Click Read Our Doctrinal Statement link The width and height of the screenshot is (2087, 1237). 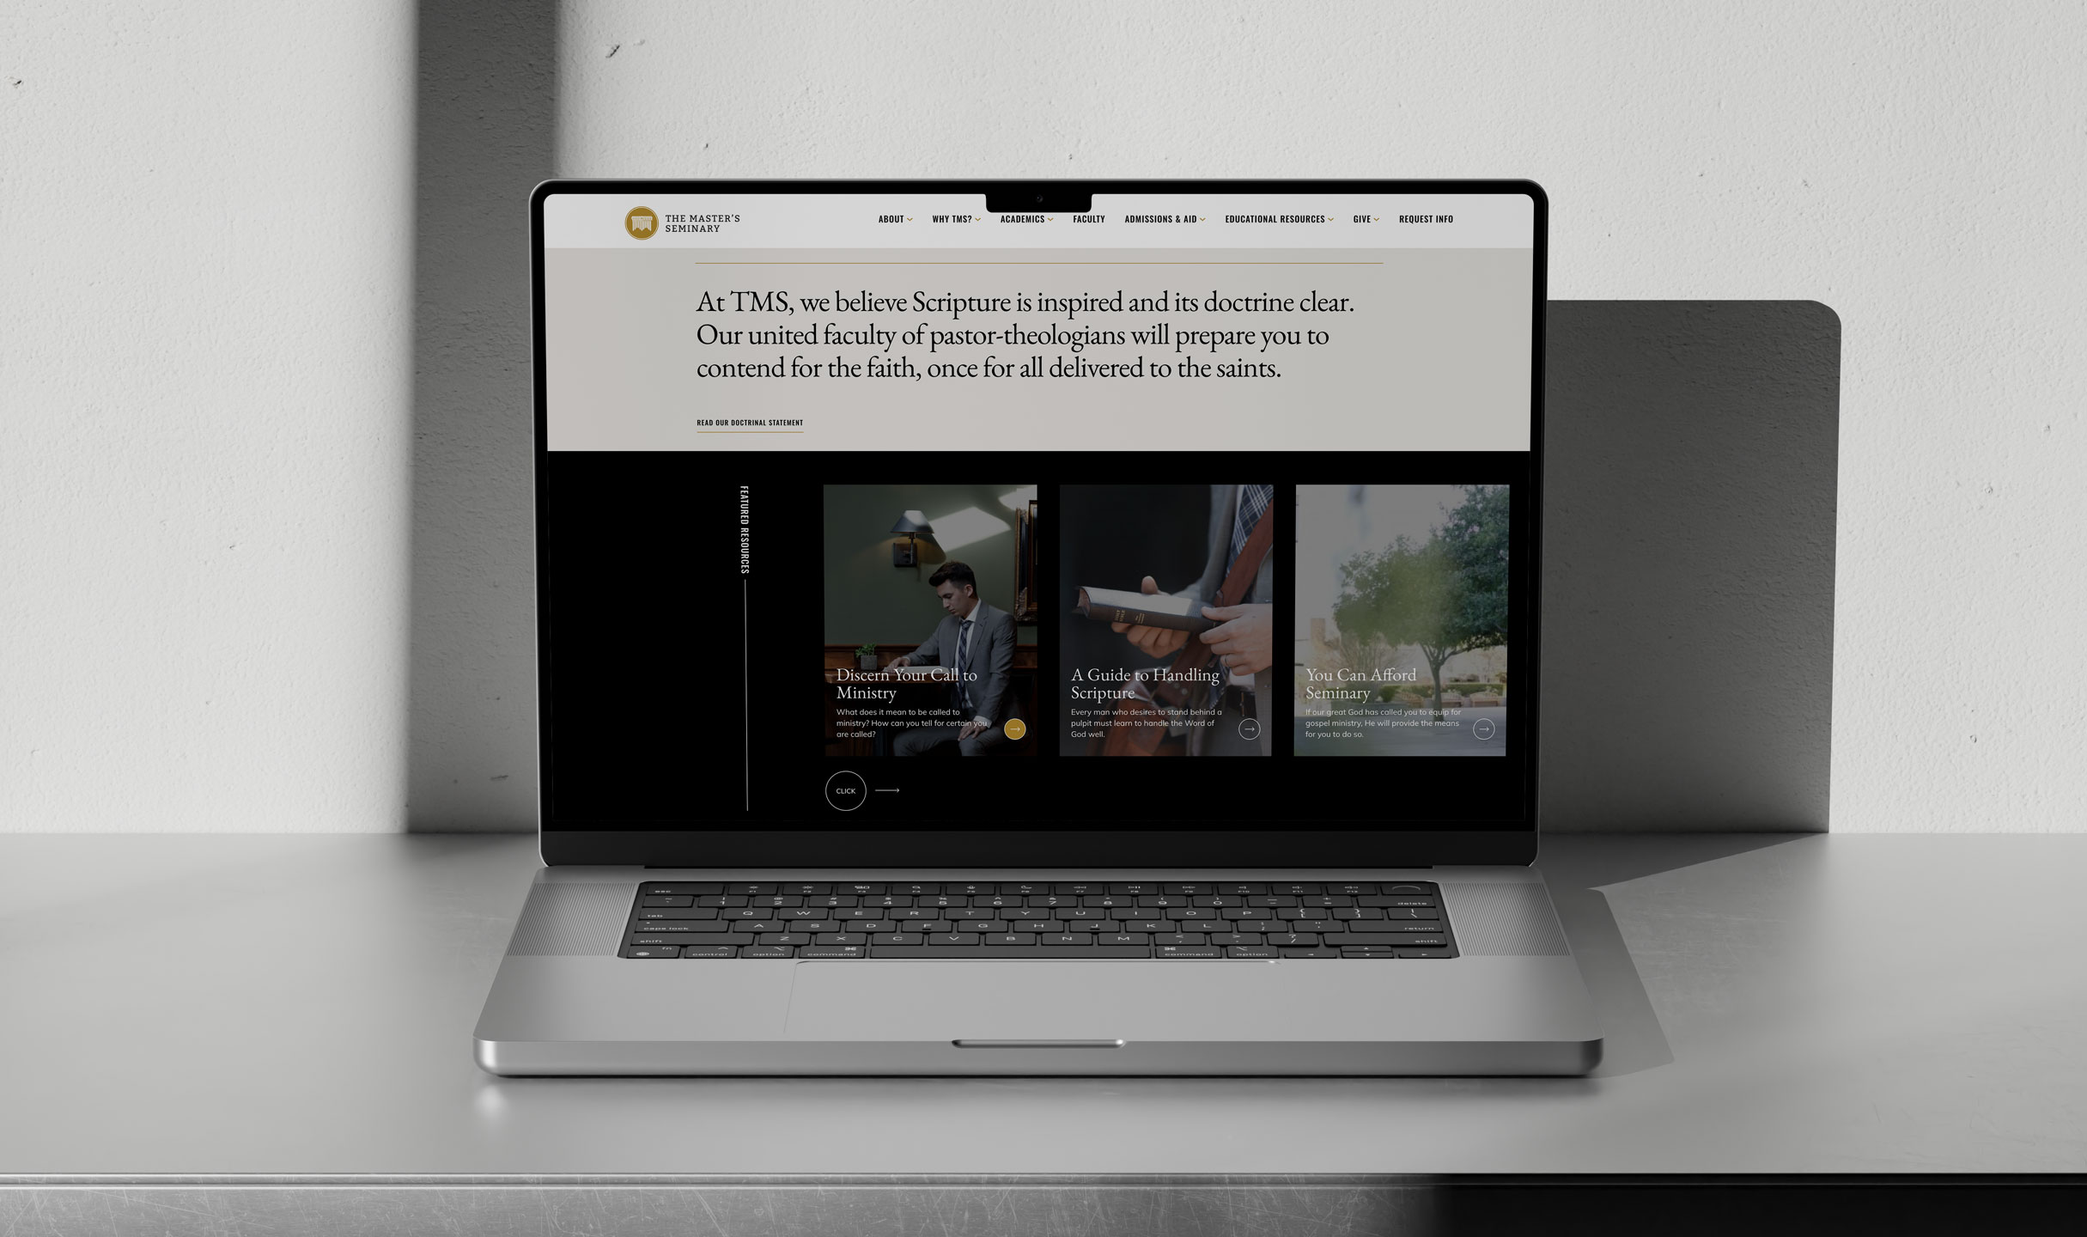(x=751, y=421)
